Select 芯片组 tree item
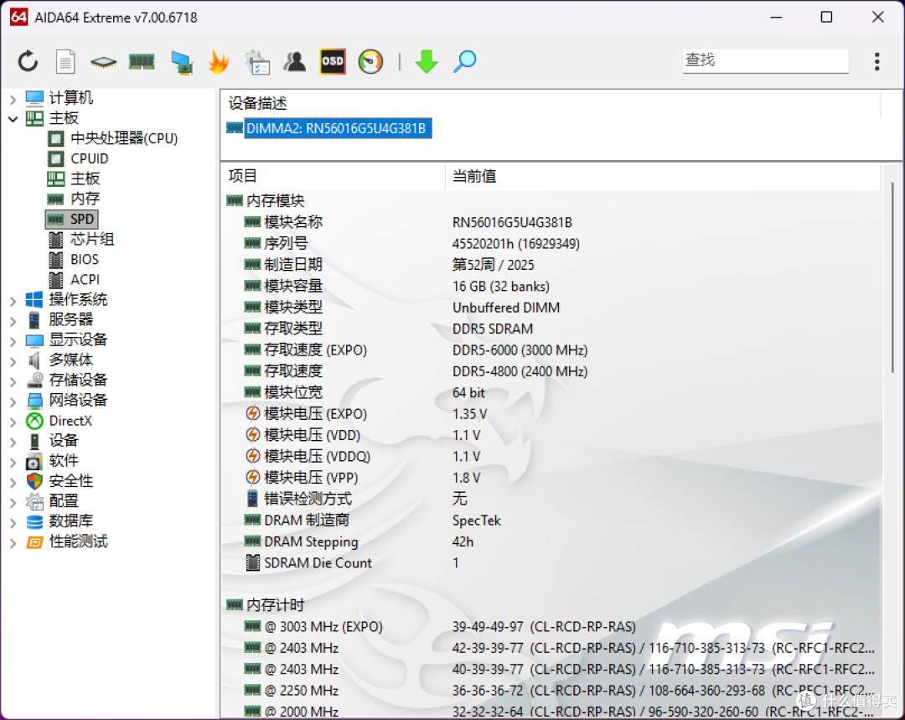 point(80,239)
